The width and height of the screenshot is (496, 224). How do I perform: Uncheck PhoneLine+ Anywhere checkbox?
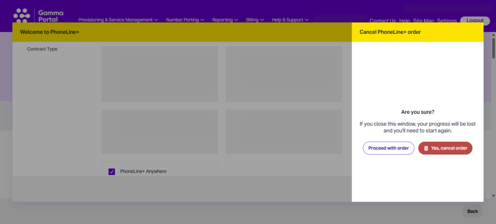[112, 172]
